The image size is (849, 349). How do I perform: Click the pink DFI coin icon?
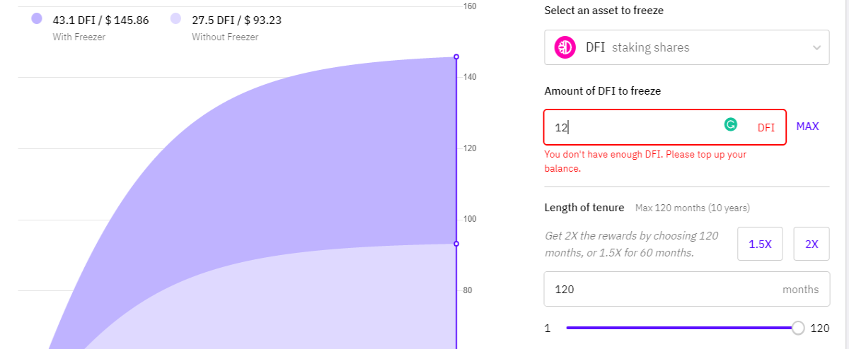coord(565,47)
